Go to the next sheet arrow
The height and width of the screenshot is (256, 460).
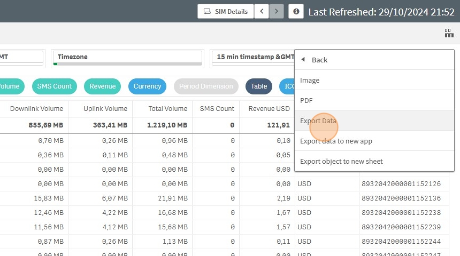(x=277, y=11)
